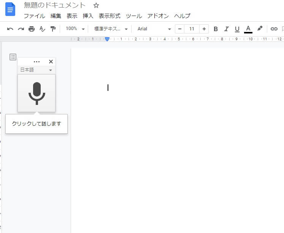Open the 日本語 language dropdown
The width and height of the screenshot is (284, 233).
point(36,70)
